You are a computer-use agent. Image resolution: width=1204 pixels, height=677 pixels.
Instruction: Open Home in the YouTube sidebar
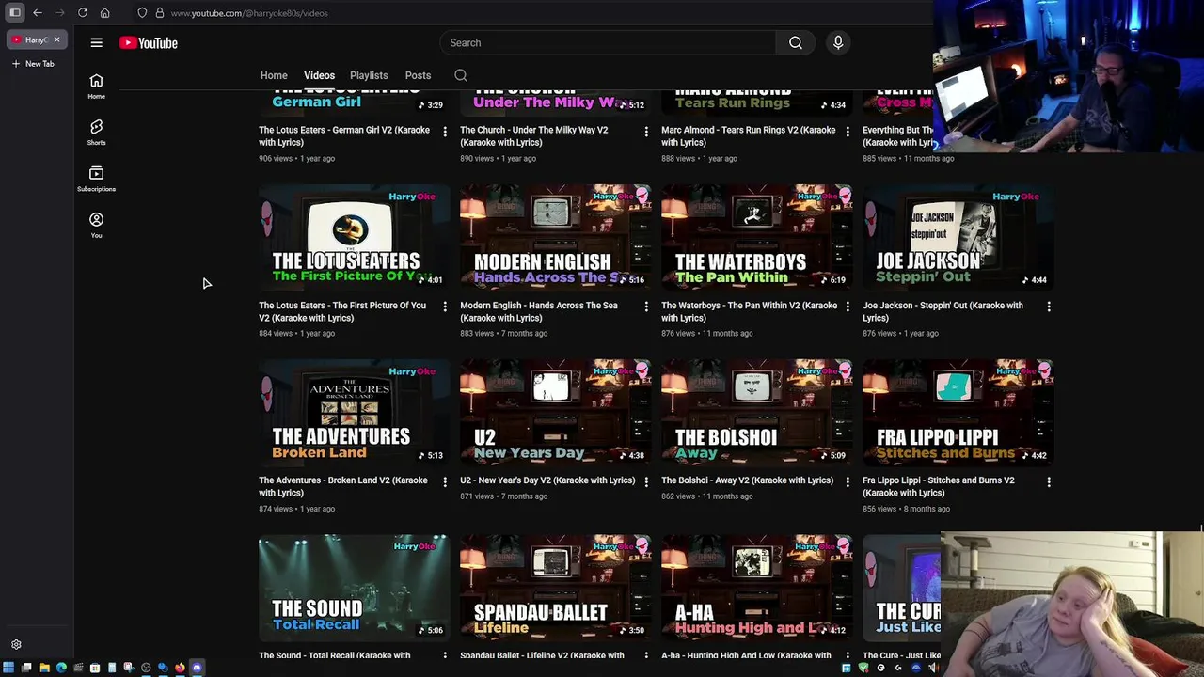click(x=96, y=87)
